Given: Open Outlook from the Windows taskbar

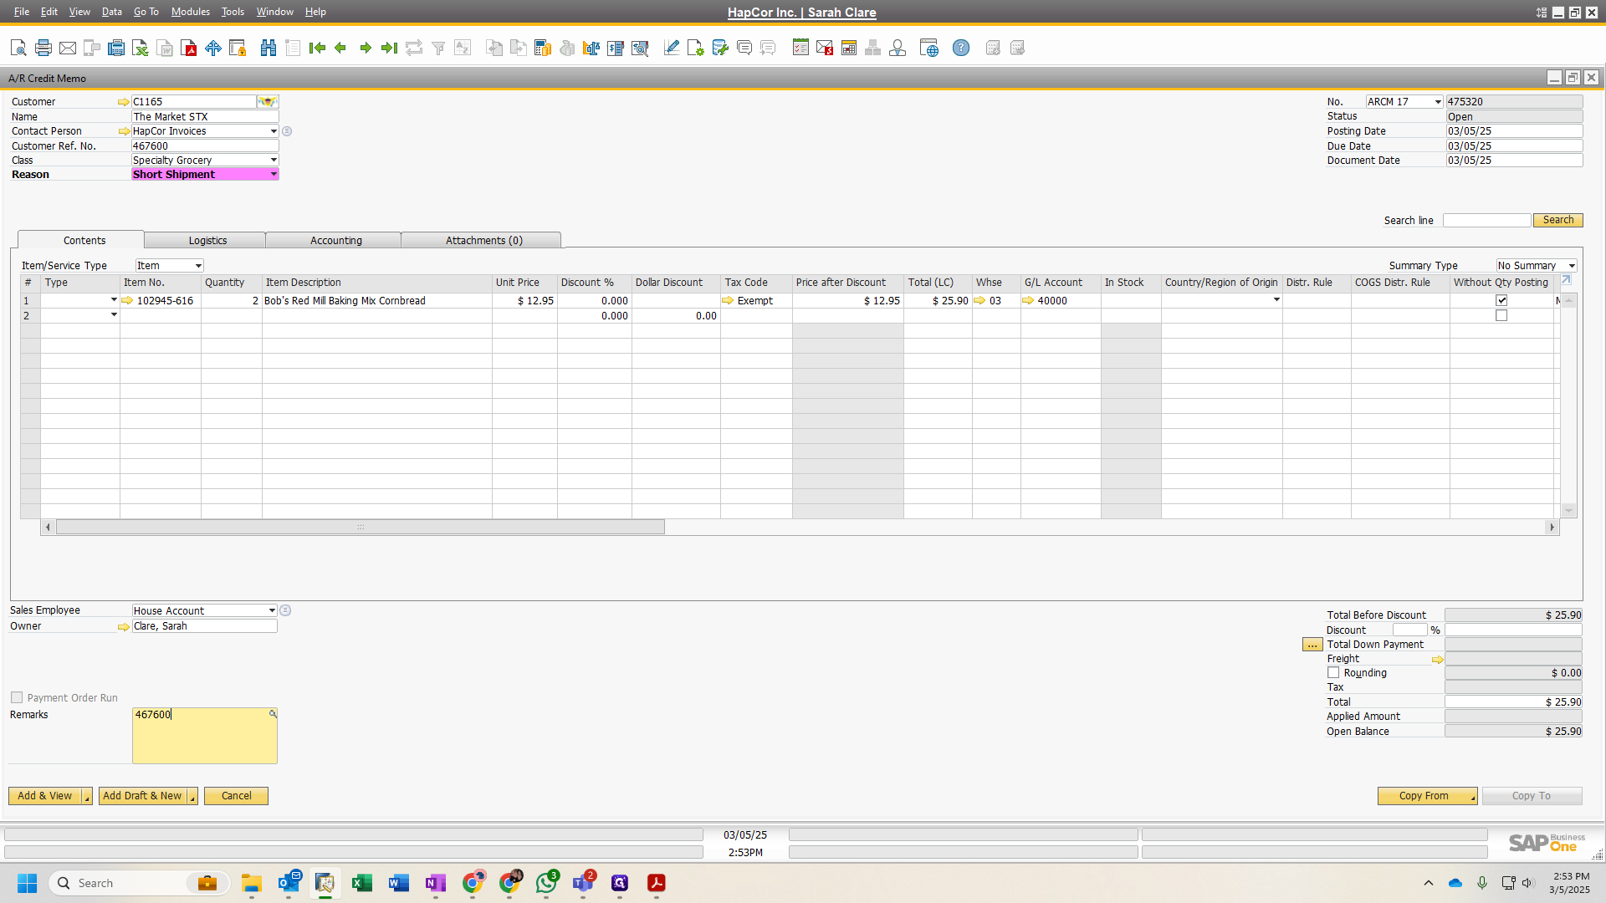Looking at the screenshot, I should 289,883.
